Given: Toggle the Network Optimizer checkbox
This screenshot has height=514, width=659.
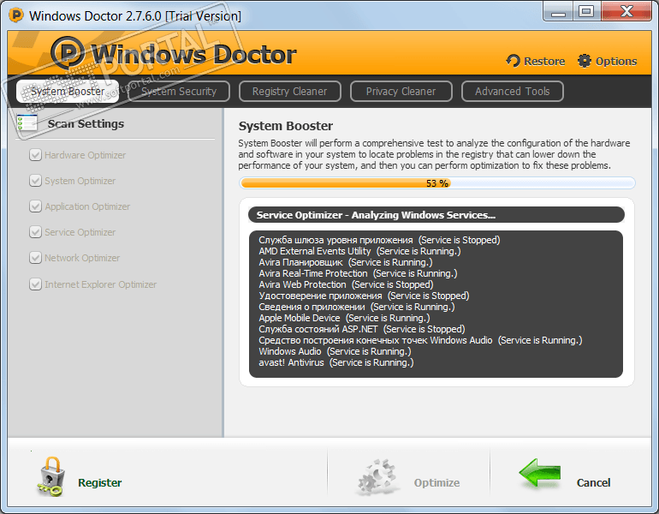Looking at the screenshot, I should pyautogui.click(x=35, y=257).
